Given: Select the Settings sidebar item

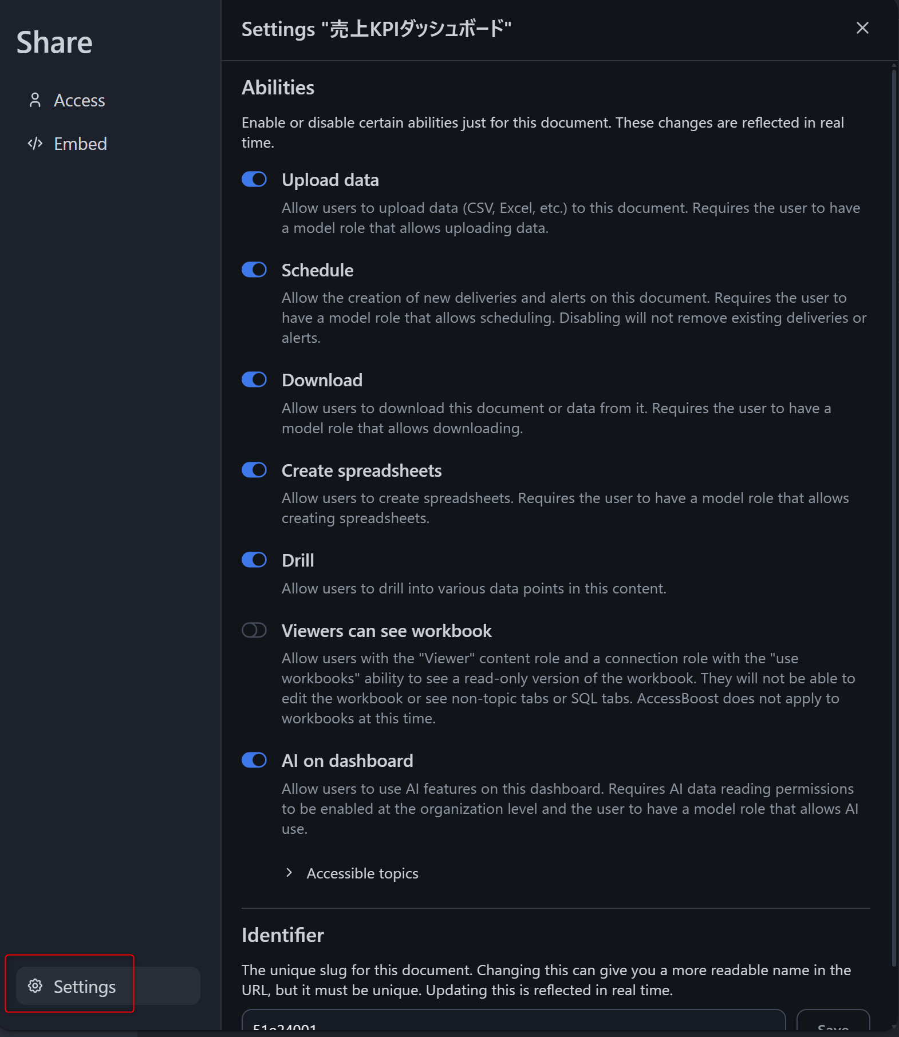Looking at the screenshot, I should tap(84, 986).
